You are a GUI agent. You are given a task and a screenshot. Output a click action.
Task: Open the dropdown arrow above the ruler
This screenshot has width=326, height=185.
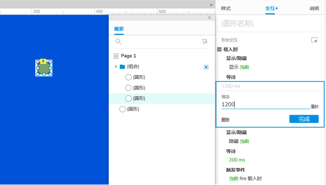(x=211, y=5)
